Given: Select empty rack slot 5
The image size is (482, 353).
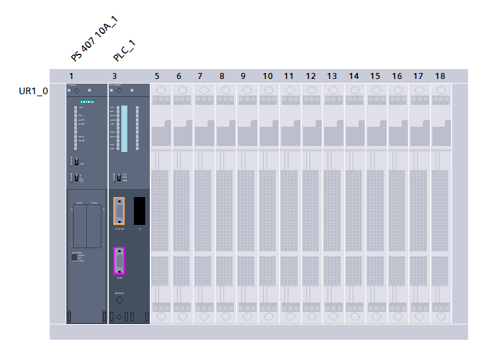Looking at the screenshot, I should (161, 204).
